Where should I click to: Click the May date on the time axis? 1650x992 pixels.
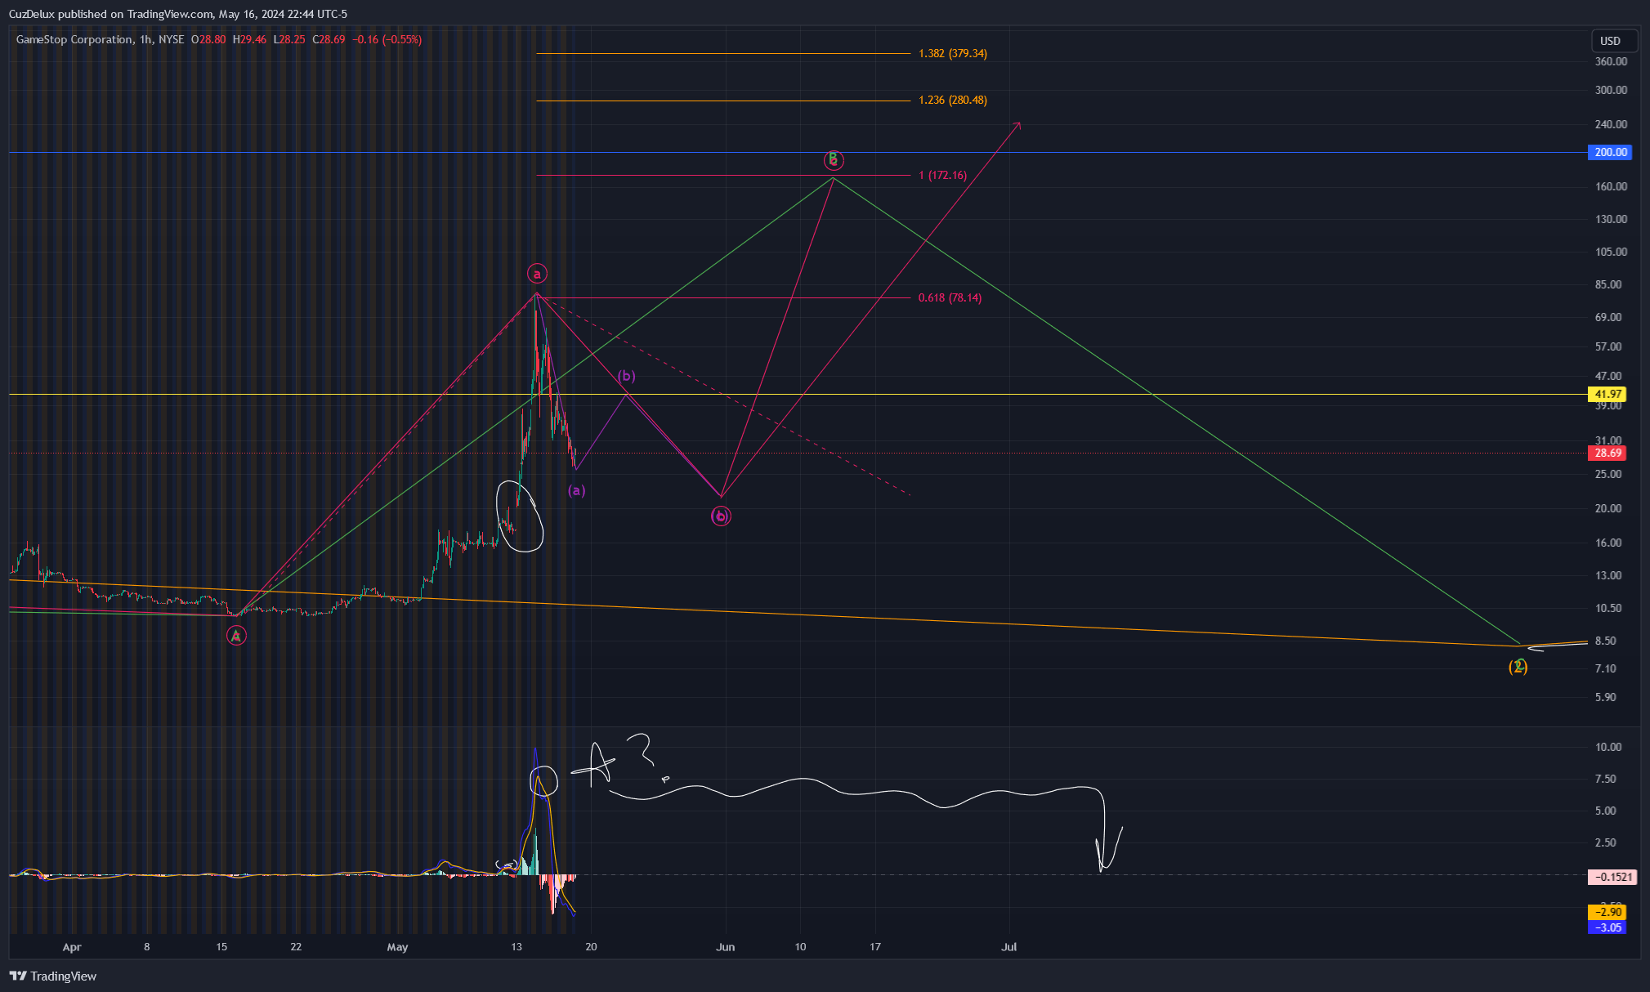click(397, 947)
